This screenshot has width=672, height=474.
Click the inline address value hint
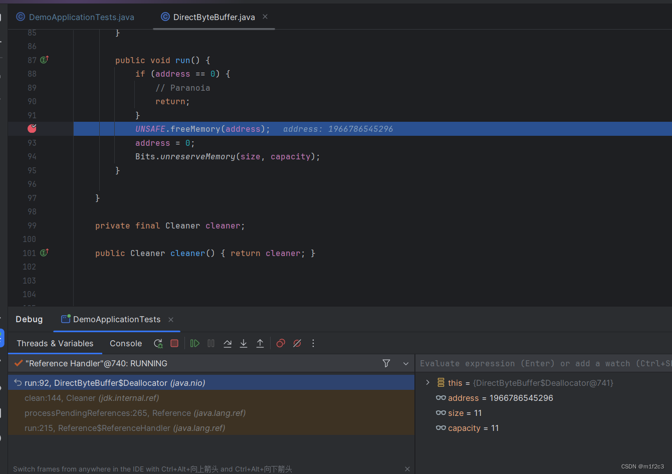338,129
